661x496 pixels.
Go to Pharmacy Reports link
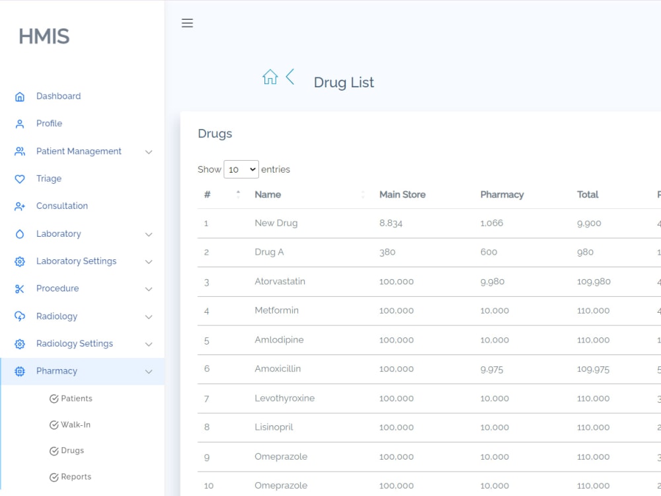point(76,477)
